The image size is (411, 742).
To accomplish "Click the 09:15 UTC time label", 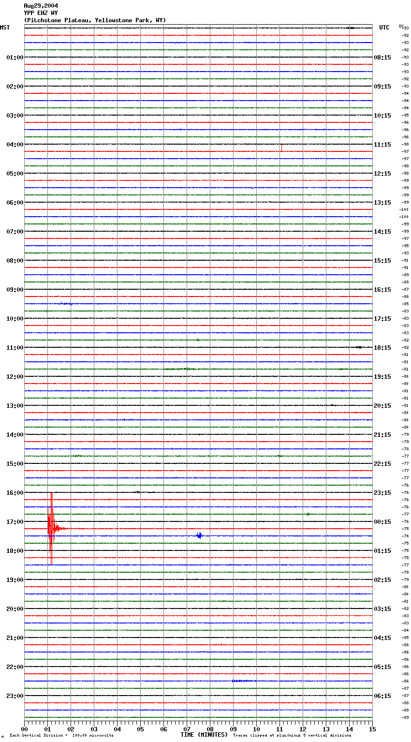I will pos(382,87).
